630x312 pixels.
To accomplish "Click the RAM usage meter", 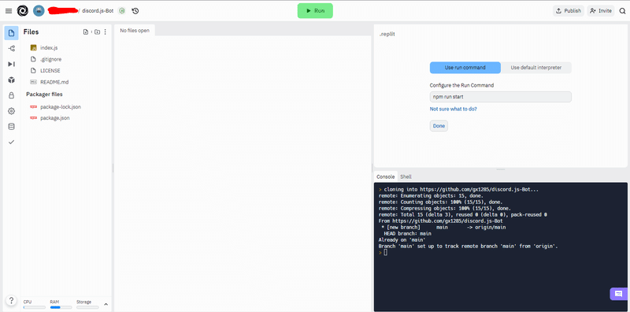I will [x=61, y=304].
